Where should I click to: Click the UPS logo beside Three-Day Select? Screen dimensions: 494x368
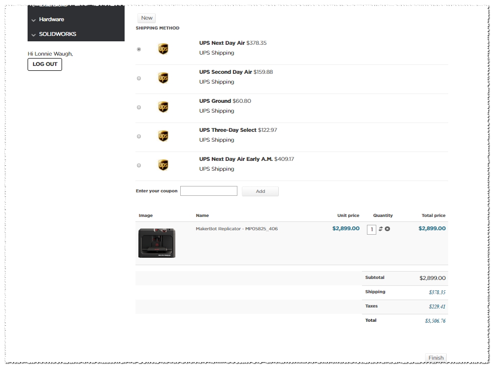click(163, 136)
